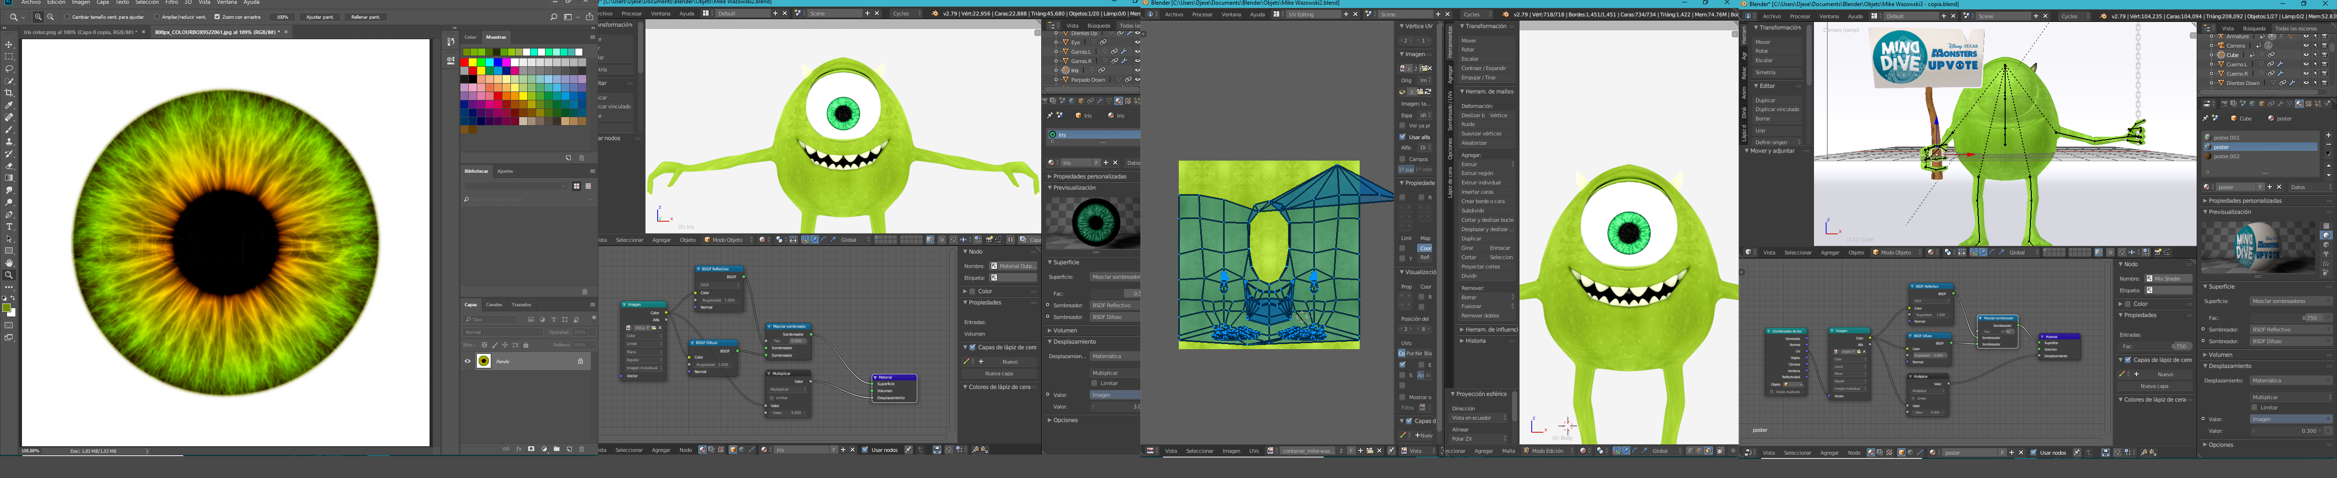
Task: Click the add slot plus beside poster materials list
Action: click(x=2328, y=136)
